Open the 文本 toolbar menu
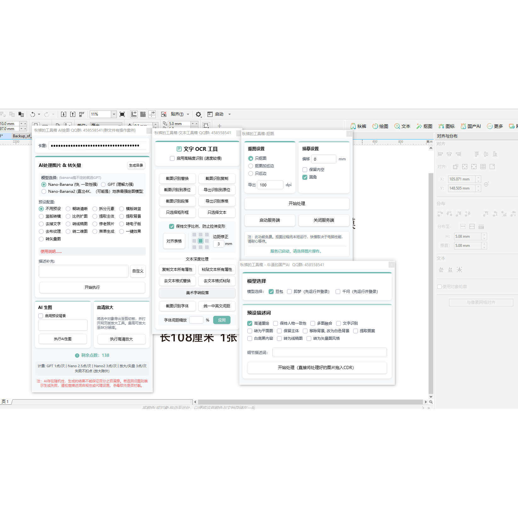518x518 pixels. pyautogui.click(x=402, y=126)
